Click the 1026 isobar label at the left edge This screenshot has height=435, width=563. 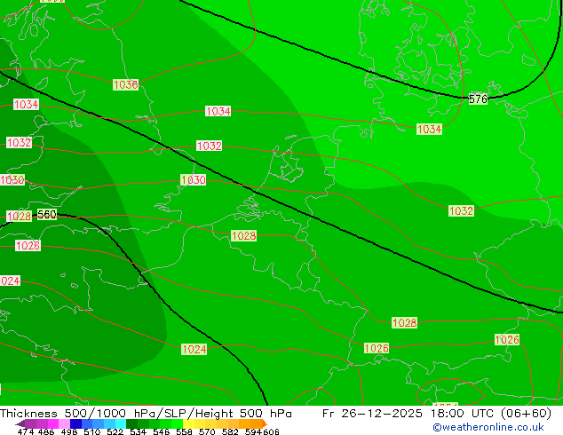coord(28,246)
